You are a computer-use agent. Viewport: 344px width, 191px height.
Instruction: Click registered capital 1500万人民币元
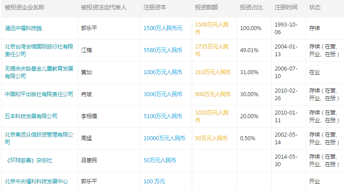tap(163, 28)
